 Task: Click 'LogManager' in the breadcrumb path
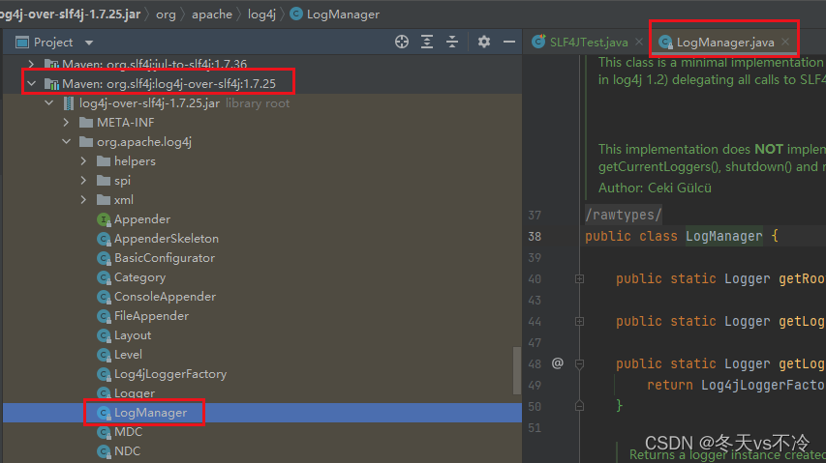[343, 14]
